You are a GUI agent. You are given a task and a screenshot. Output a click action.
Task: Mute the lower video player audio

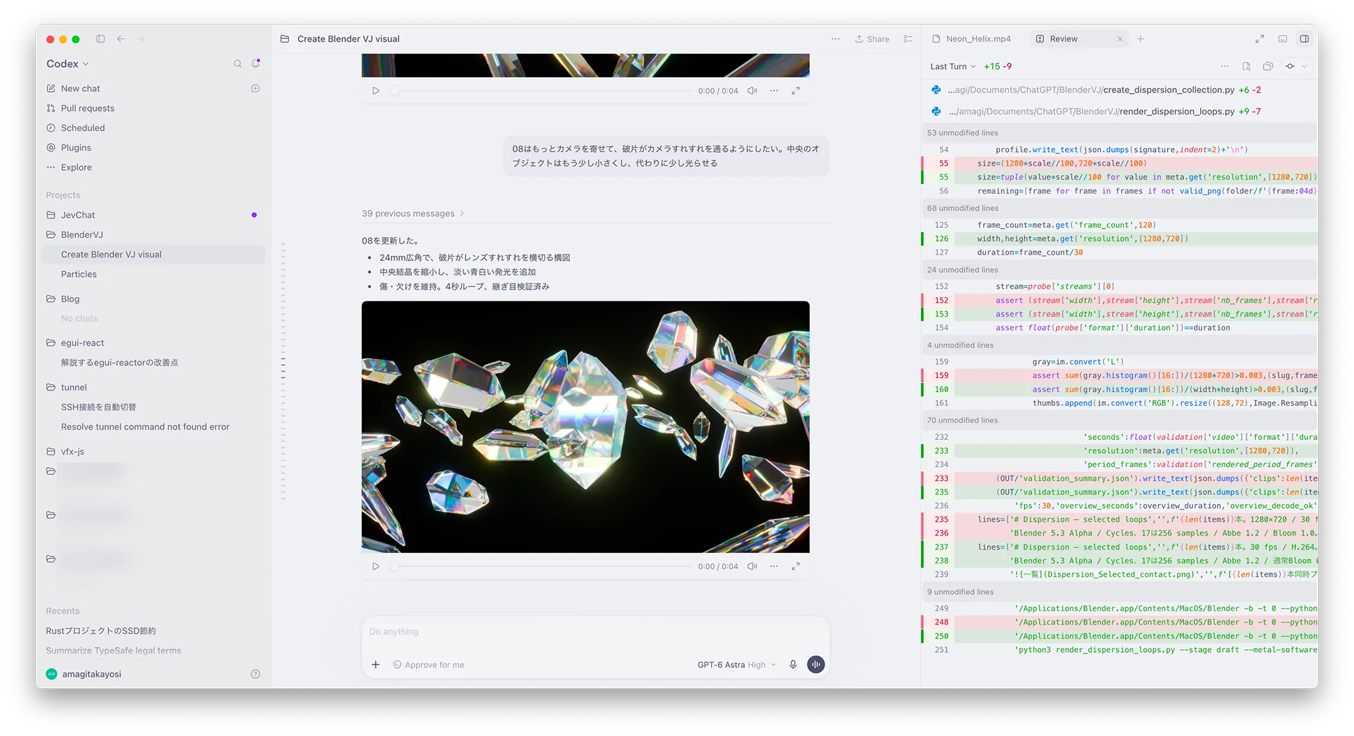752,566
